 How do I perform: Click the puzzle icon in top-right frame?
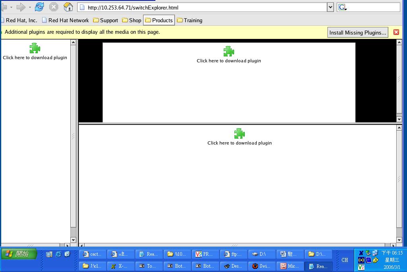click(x=229, y=51)
